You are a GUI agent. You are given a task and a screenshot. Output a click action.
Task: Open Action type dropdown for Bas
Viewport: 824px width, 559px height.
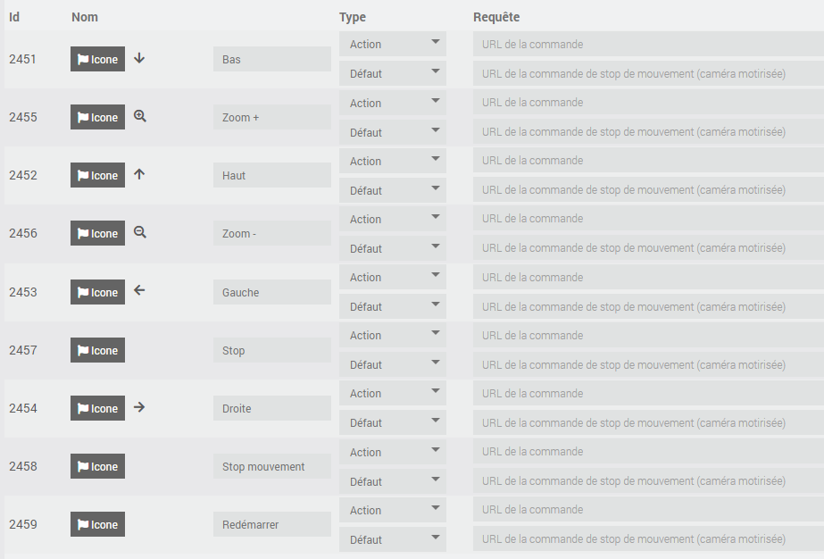[393, 44]
